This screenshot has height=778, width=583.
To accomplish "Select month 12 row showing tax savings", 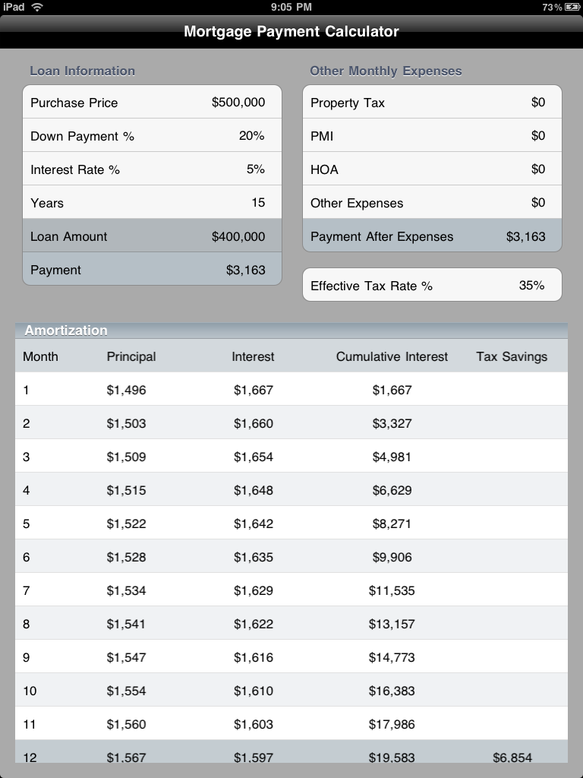I will click(291, 757).
